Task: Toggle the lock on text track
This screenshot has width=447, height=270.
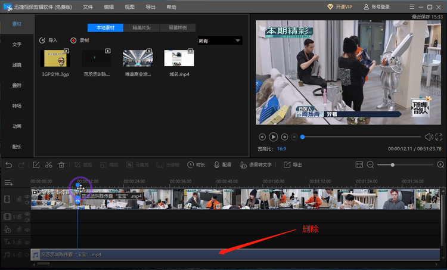Action: pos(19,242)
